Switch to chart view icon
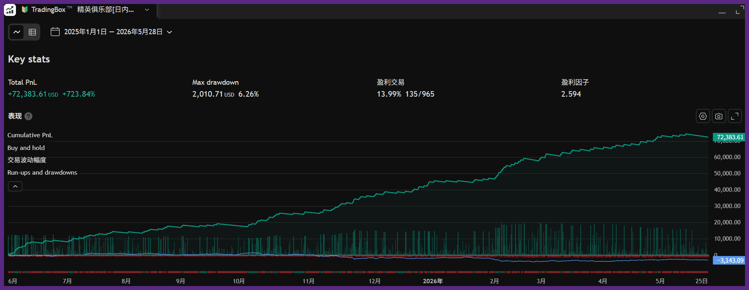The height and width of the screenshot is (290, 749). 17,32
